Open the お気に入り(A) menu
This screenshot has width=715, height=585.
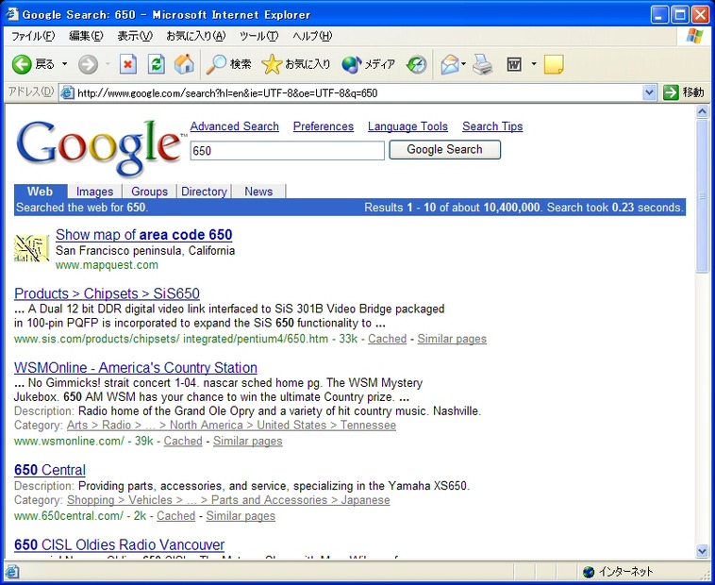point(196,36)
